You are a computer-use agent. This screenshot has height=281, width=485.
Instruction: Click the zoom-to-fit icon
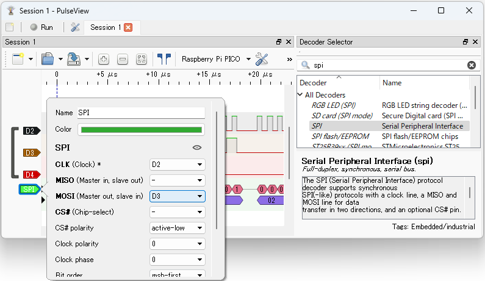[x=142, y=59]
